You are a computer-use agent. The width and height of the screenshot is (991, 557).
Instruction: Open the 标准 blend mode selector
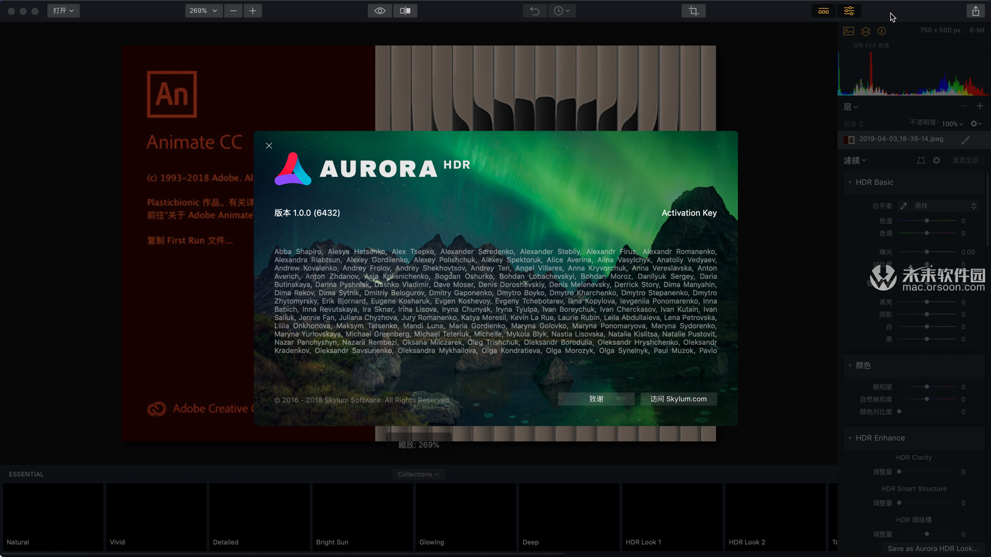coord(853,124)
